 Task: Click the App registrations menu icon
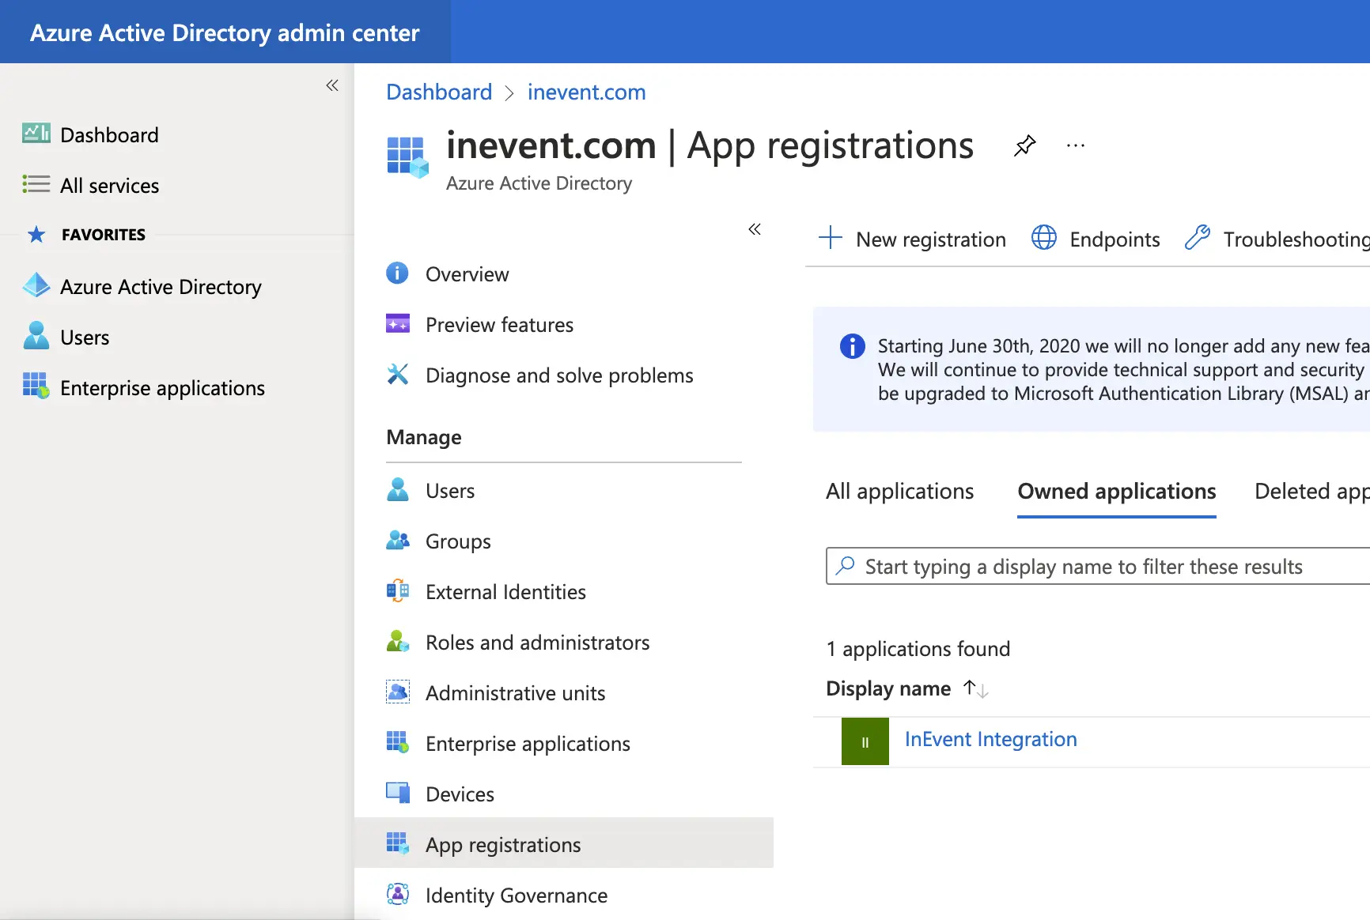click(397, 843)
